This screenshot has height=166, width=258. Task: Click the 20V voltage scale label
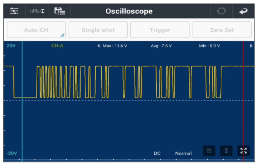(11, 46)
